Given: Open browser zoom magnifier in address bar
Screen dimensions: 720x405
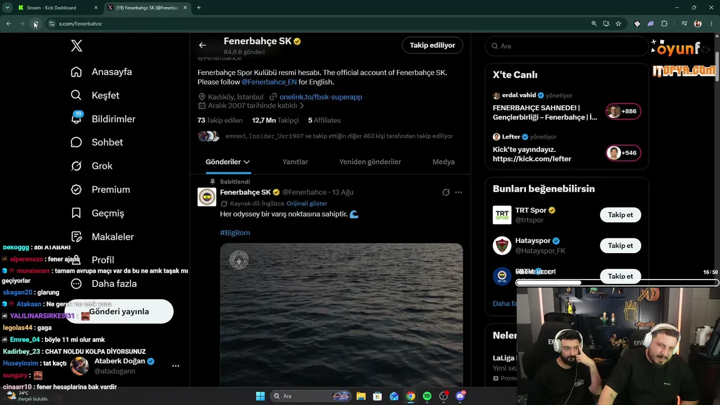Looking at the screenshot, I should tap(594, 24).
